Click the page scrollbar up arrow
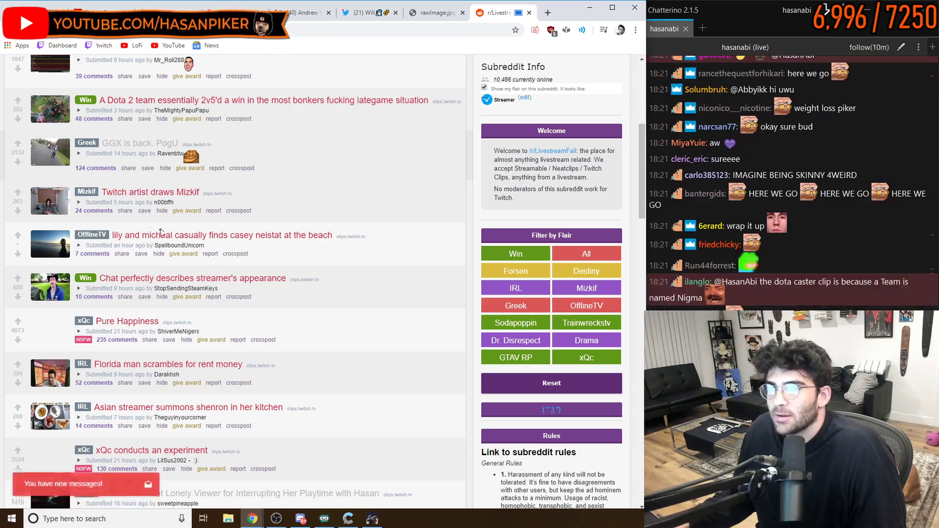The width and height of the screenshot is (939, 528). point(641,59)
